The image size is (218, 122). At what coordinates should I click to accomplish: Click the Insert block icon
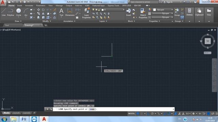128,12
